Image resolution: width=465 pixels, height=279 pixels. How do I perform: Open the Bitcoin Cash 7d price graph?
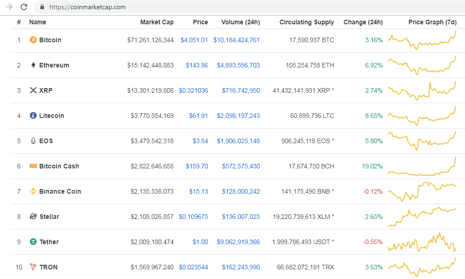coord(422,166)
